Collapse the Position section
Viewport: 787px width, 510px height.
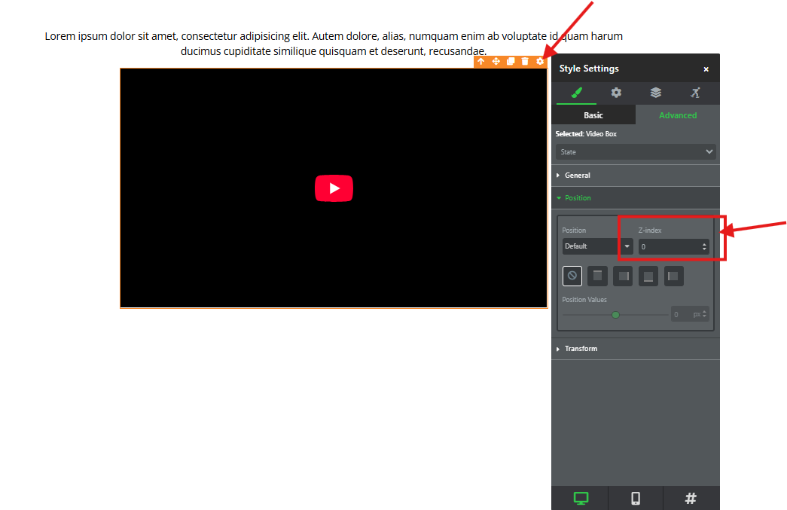636,198
